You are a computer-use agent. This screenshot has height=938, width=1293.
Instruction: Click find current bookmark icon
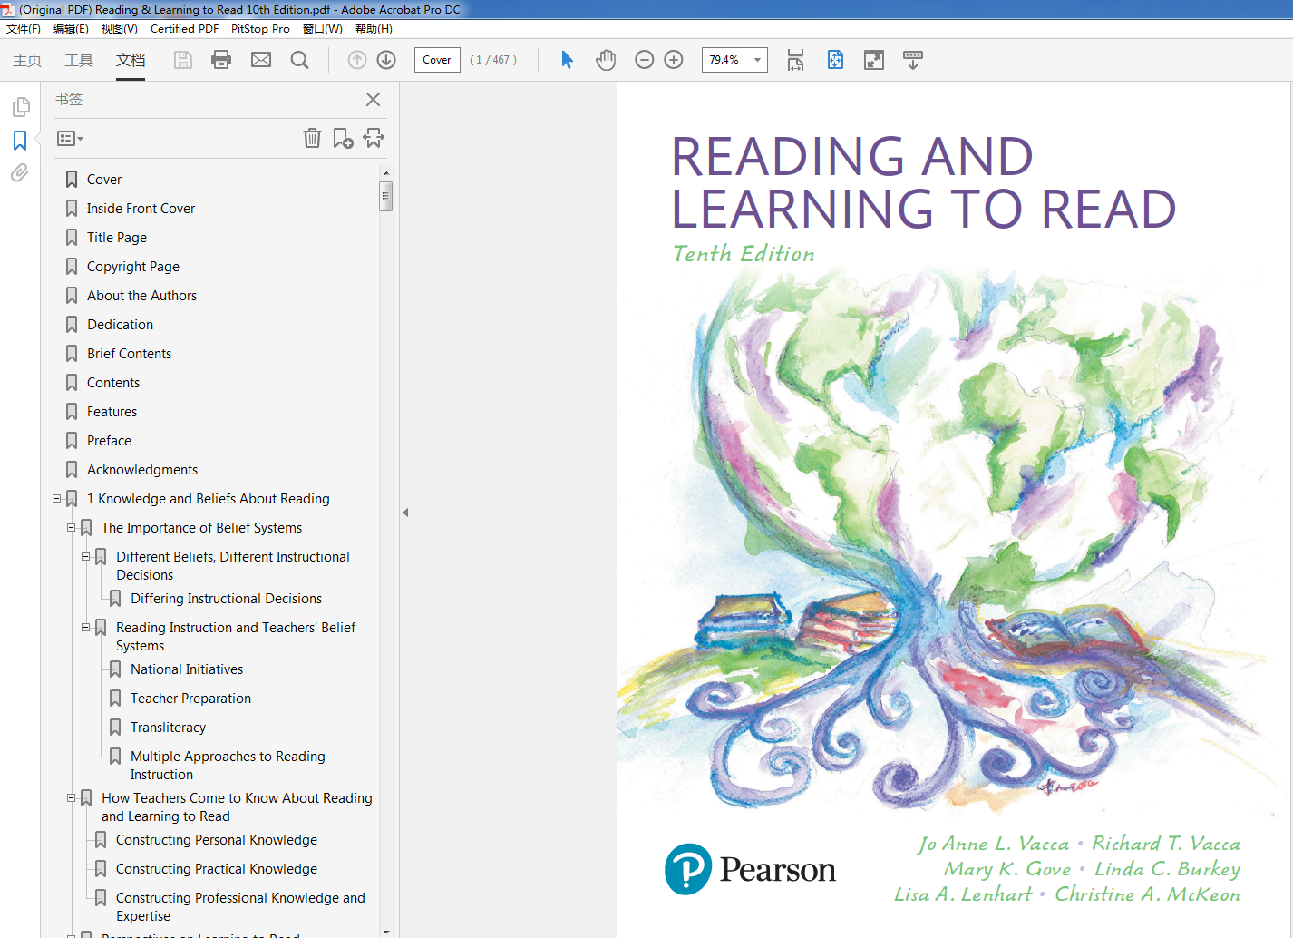[374, 138]
